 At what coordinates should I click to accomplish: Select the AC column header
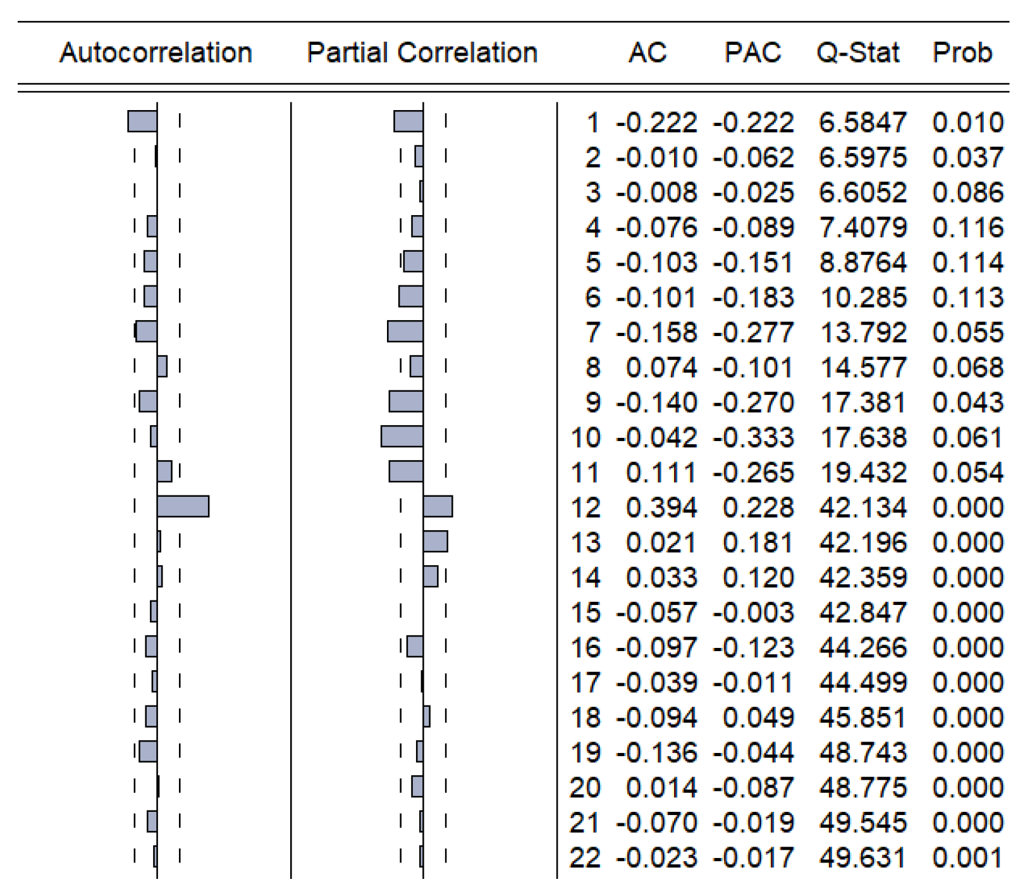click(x=647, y=53)
